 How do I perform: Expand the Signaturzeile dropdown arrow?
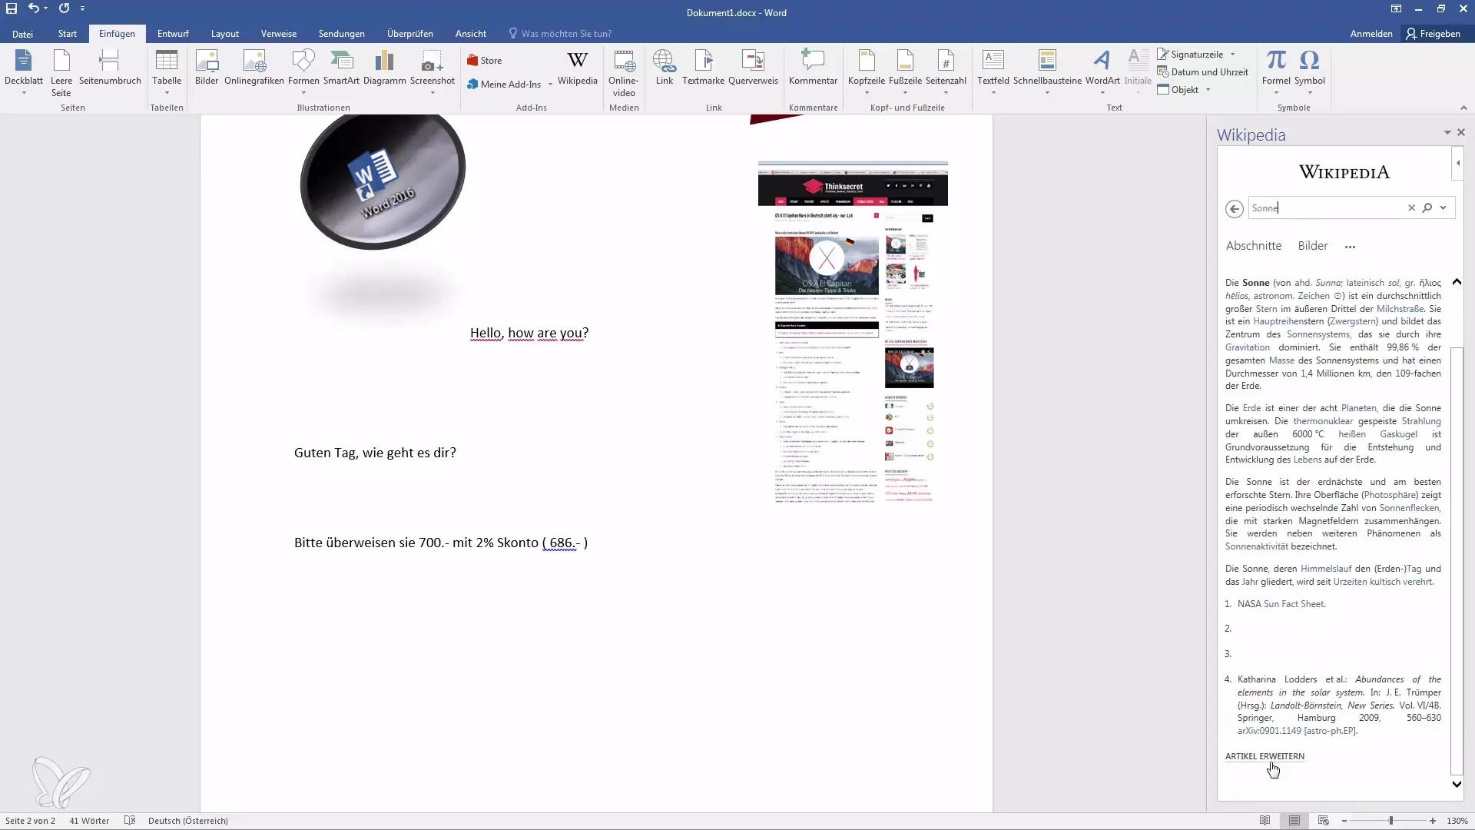pyautogui.click(x=1232, y=55)
